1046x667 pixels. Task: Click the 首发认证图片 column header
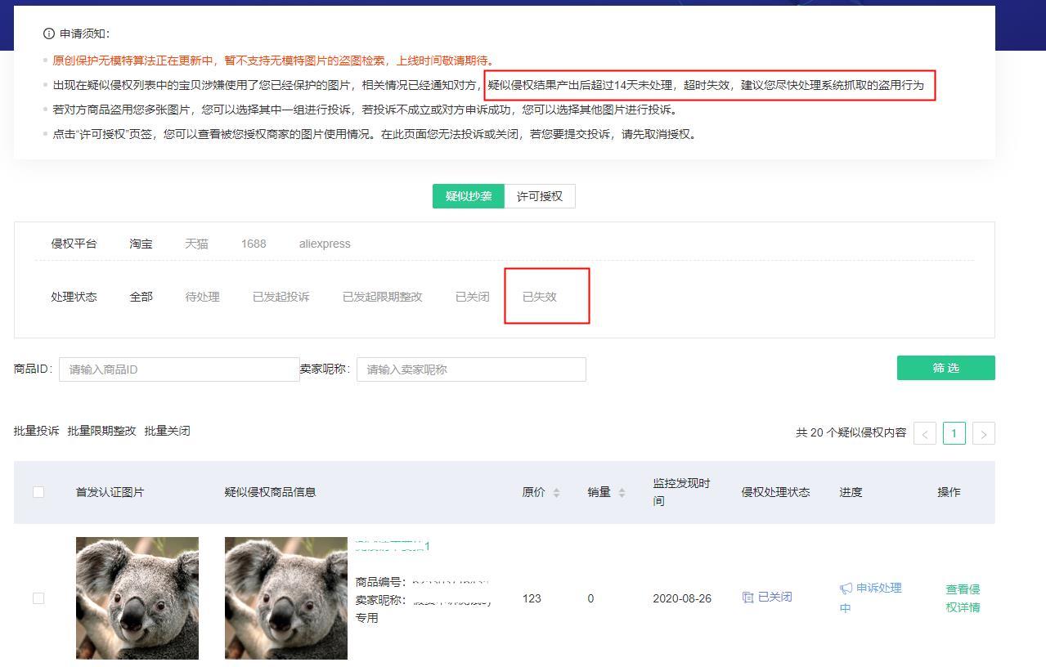click(x=110, y=492)
